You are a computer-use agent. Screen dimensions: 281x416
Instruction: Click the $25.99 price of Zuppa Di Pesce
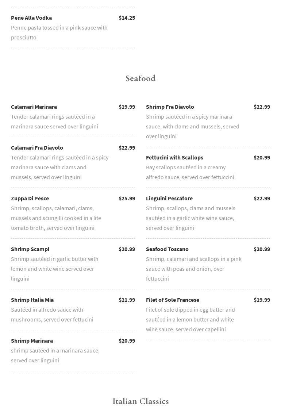127,199
